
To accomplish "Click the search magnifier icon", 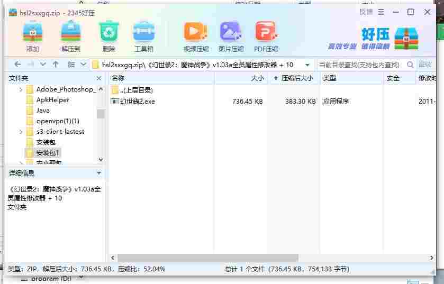I will [410, 65].
